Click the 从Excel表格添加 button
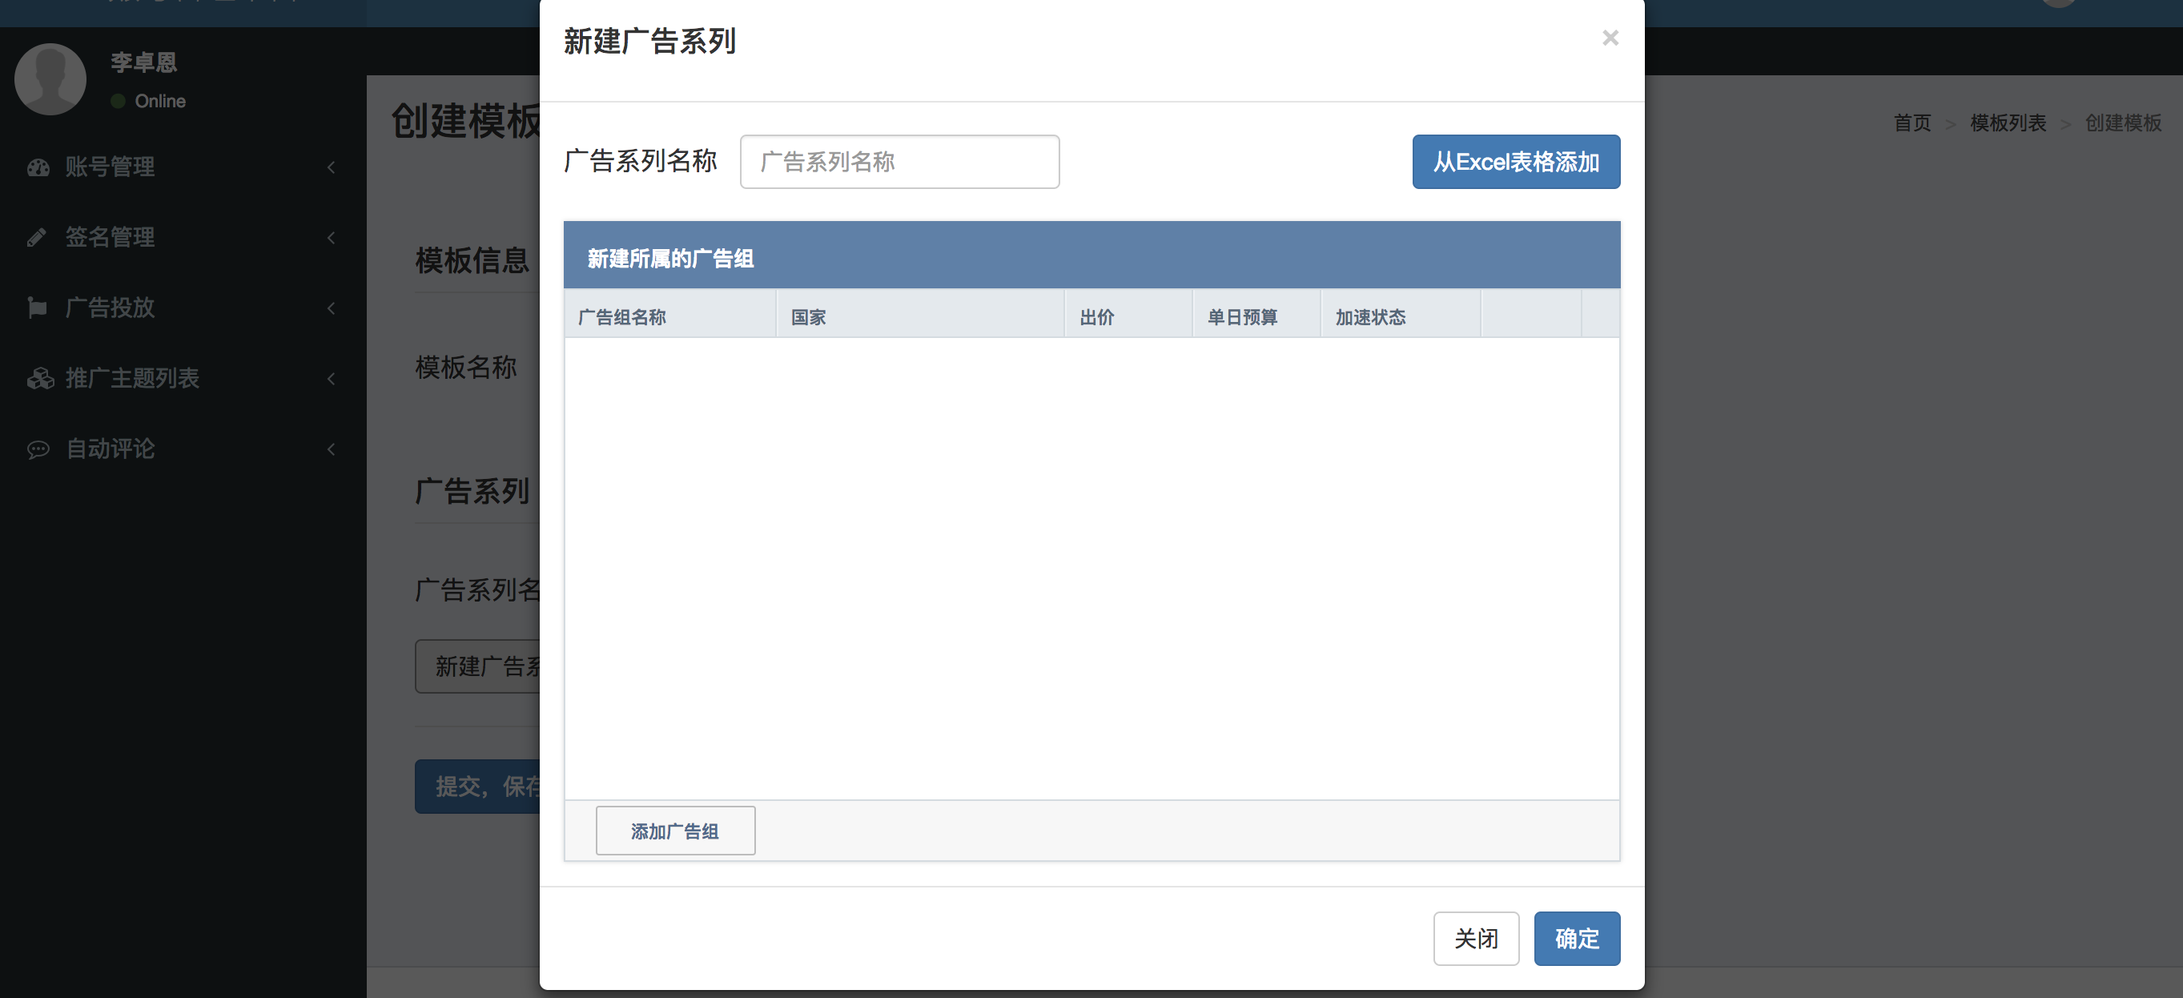 coord(1515,162)
